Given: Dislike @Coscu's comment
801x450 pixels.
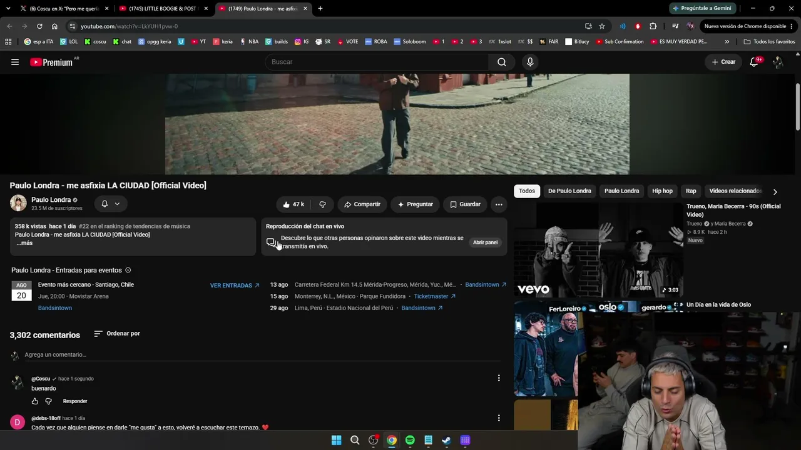Looking at the screenshot, I should coord(48,401).
